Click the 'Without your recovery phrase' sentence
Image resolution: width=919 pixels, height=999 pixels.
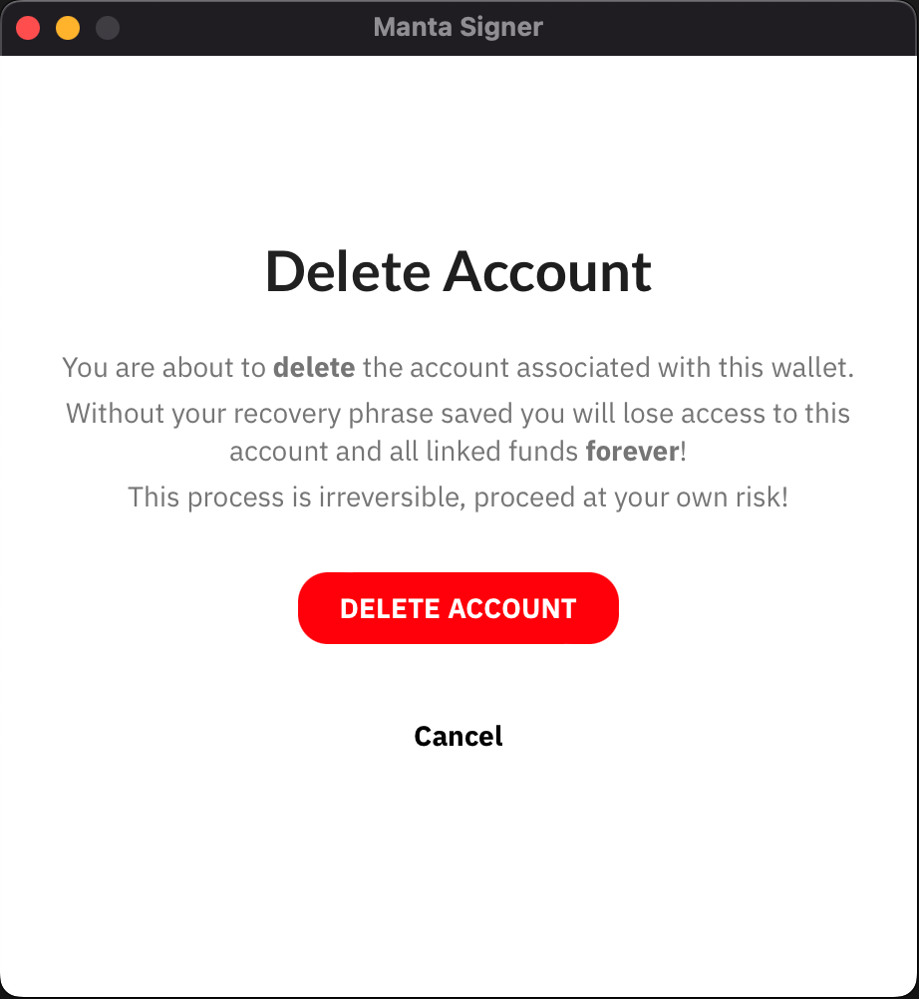[x=458, y=432]
